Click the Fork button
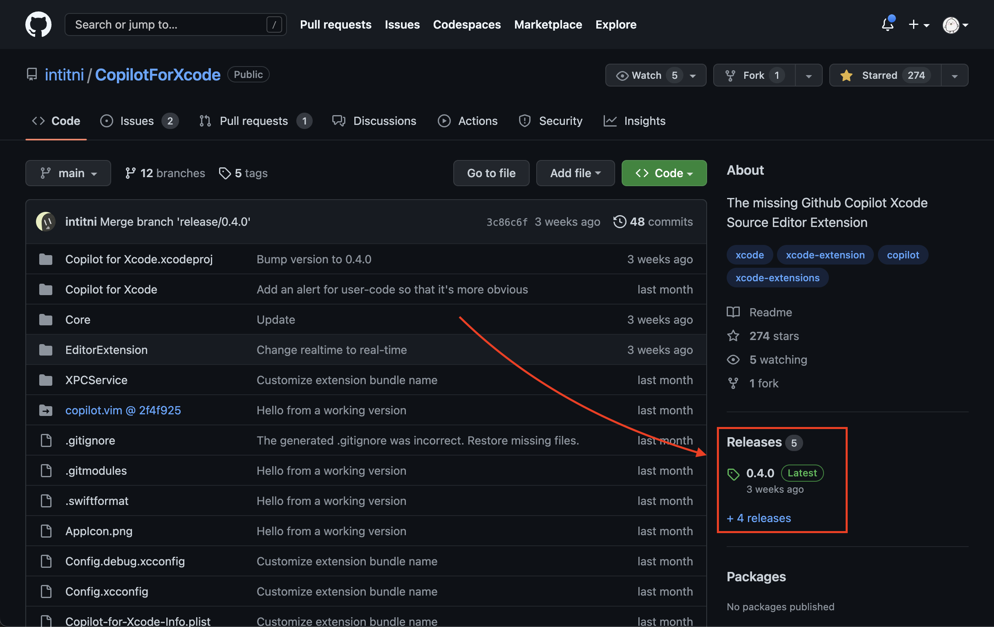Image resolution: width=994 pixels, height=627 pixels. point(754,75)
